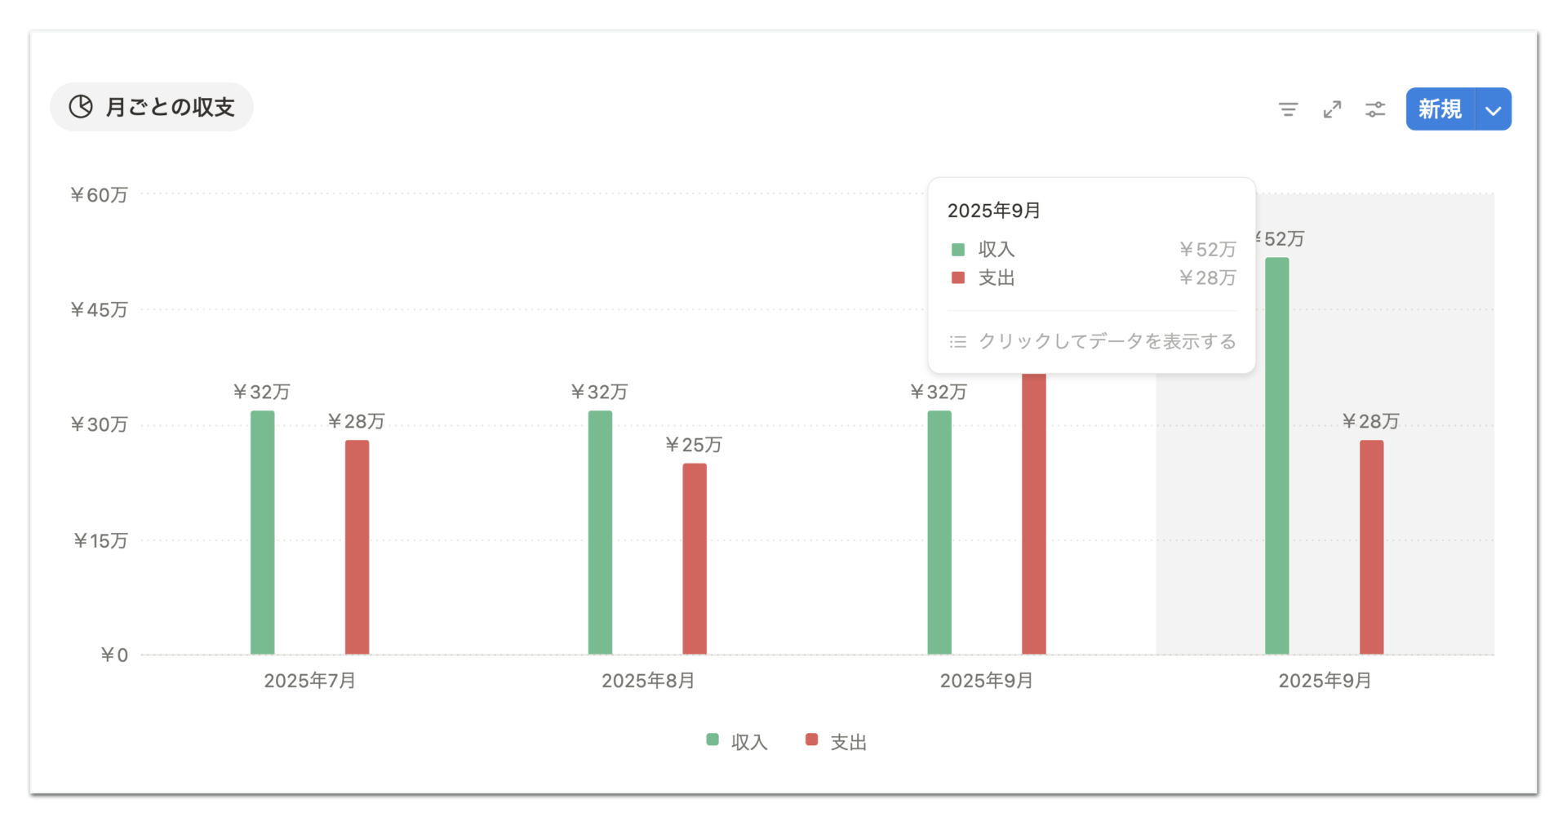Click the 2025年8月 axis label
Screen dimensions: 1567x826
click(648, 681)
